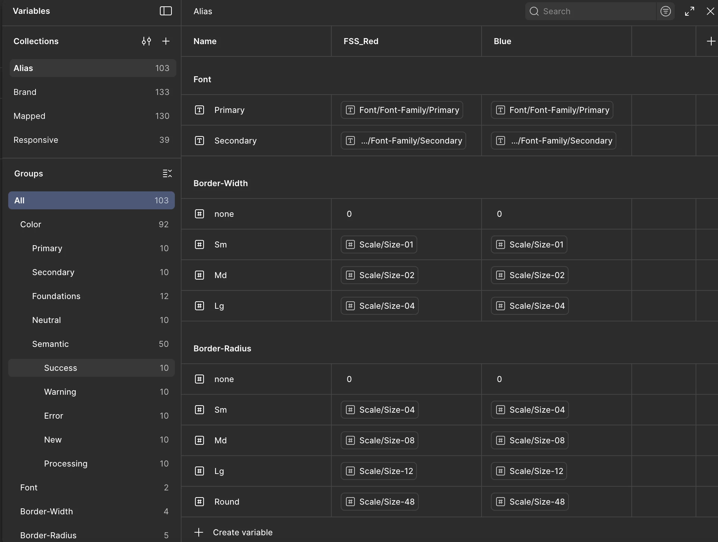This screenshot has width=718, height=542.
Task: Select the Foundations group
Action: click(92, 296)
